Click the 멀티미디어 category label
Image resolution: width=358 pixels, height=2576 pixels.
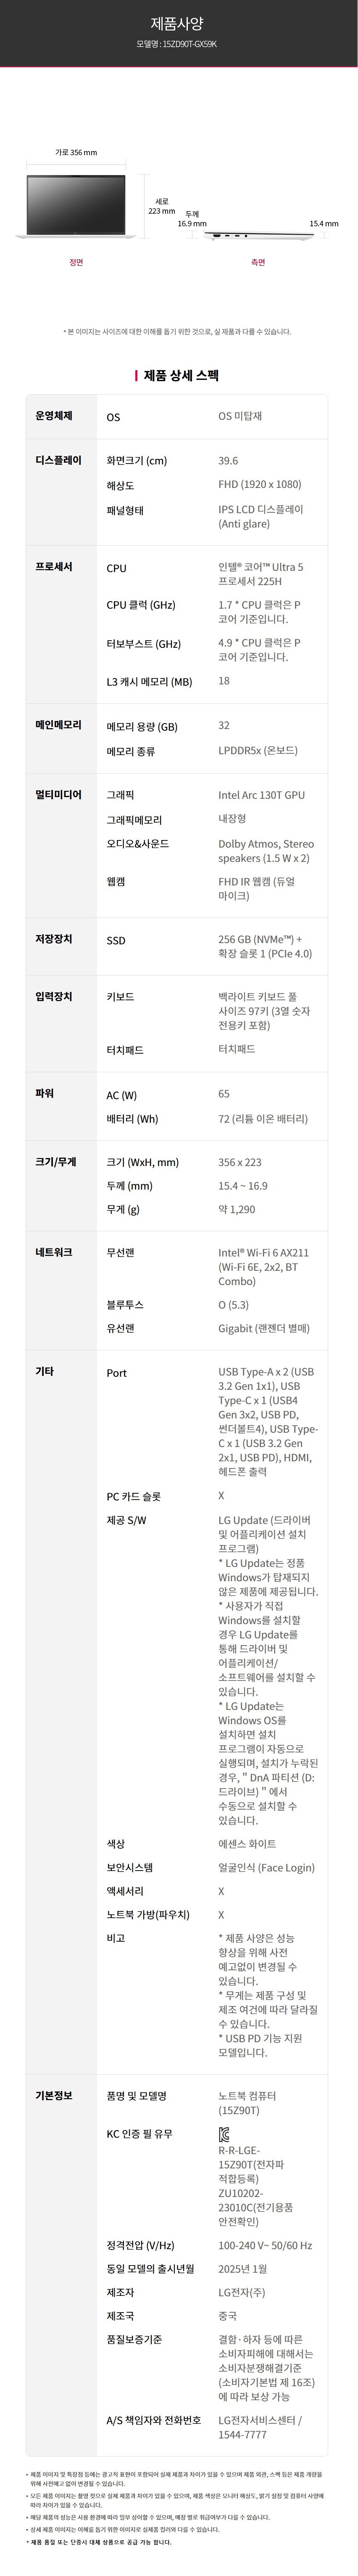[58, 794]
